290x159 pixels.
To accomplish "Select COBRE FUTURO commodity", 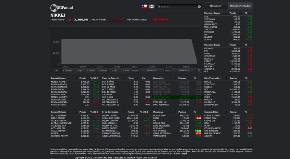I will 228,116.
